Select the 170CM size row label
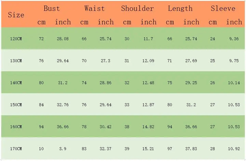 pyautogui.click(x=16, y=149)
